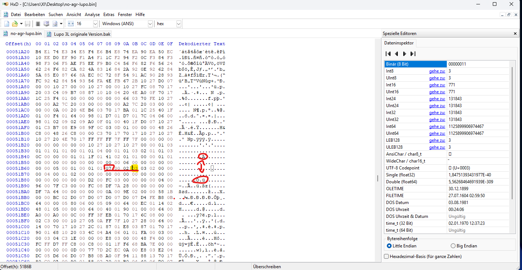Open the Extras menu
This screenshot has width=522, height=270.
pos(109,15)
